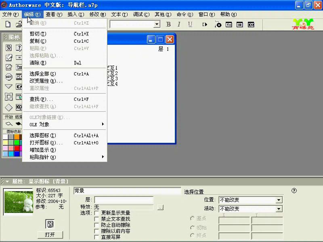Open the 文件 menu
Image resolution: width=323 pixels, height=242 pixels.
[x=10, y=15]
